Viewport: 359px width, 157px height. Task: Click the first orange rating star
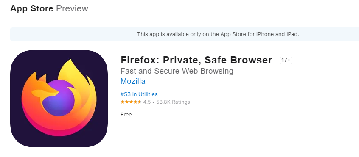click(x=123, y=102)
